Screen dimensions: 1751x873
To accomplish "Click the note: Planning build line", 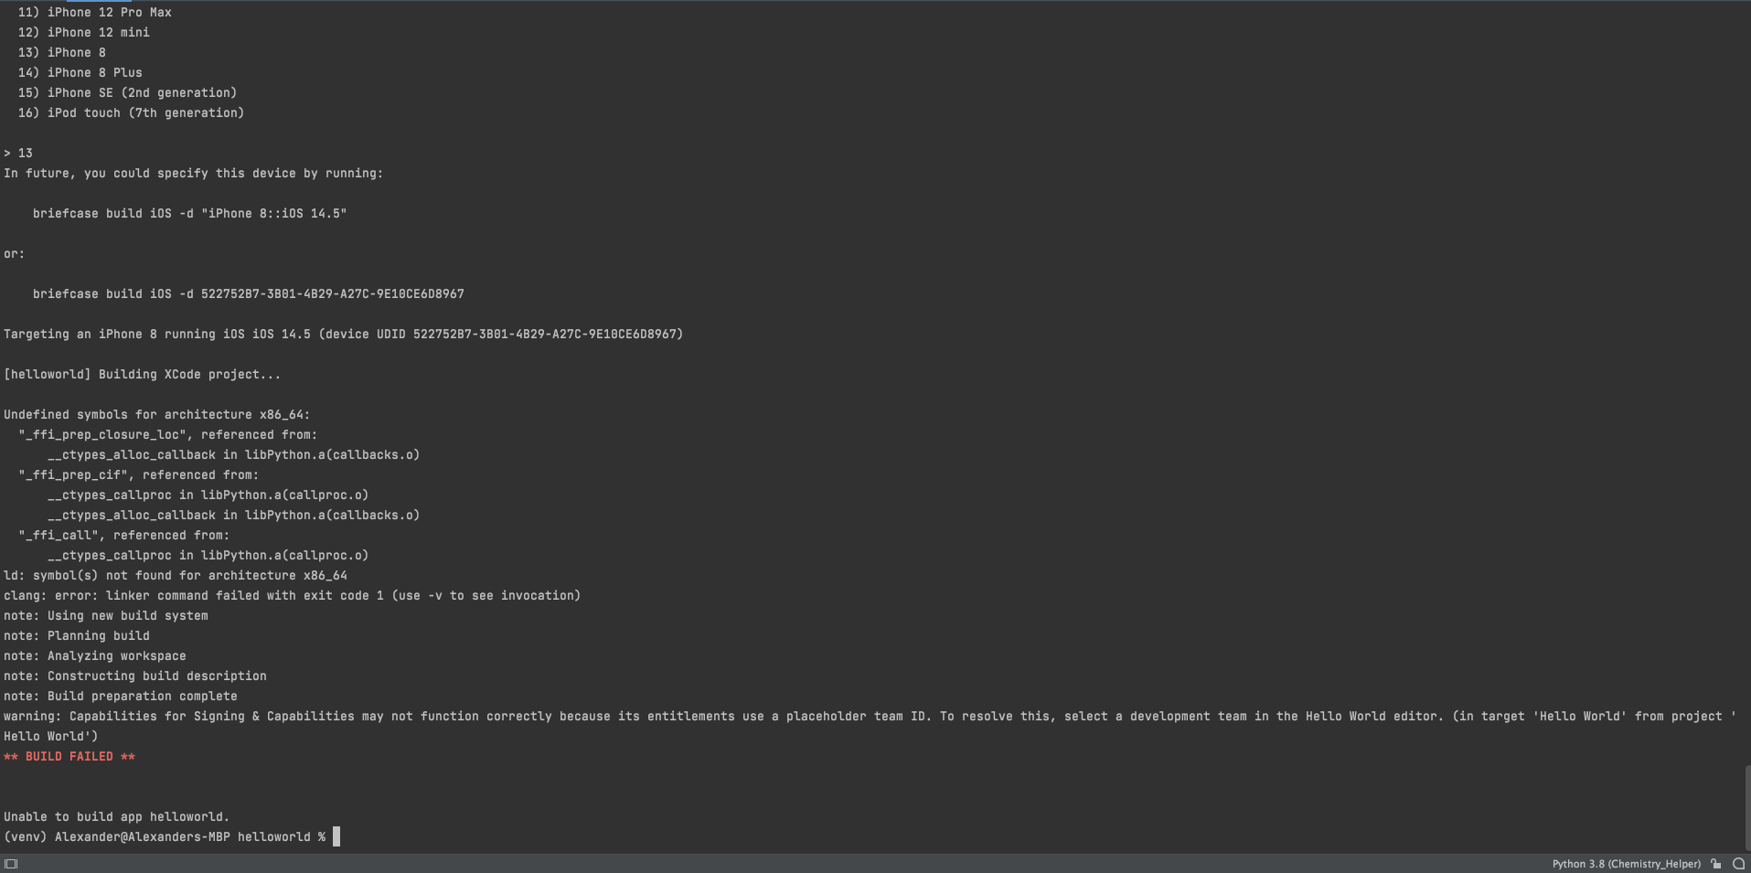I will point(76,635).
